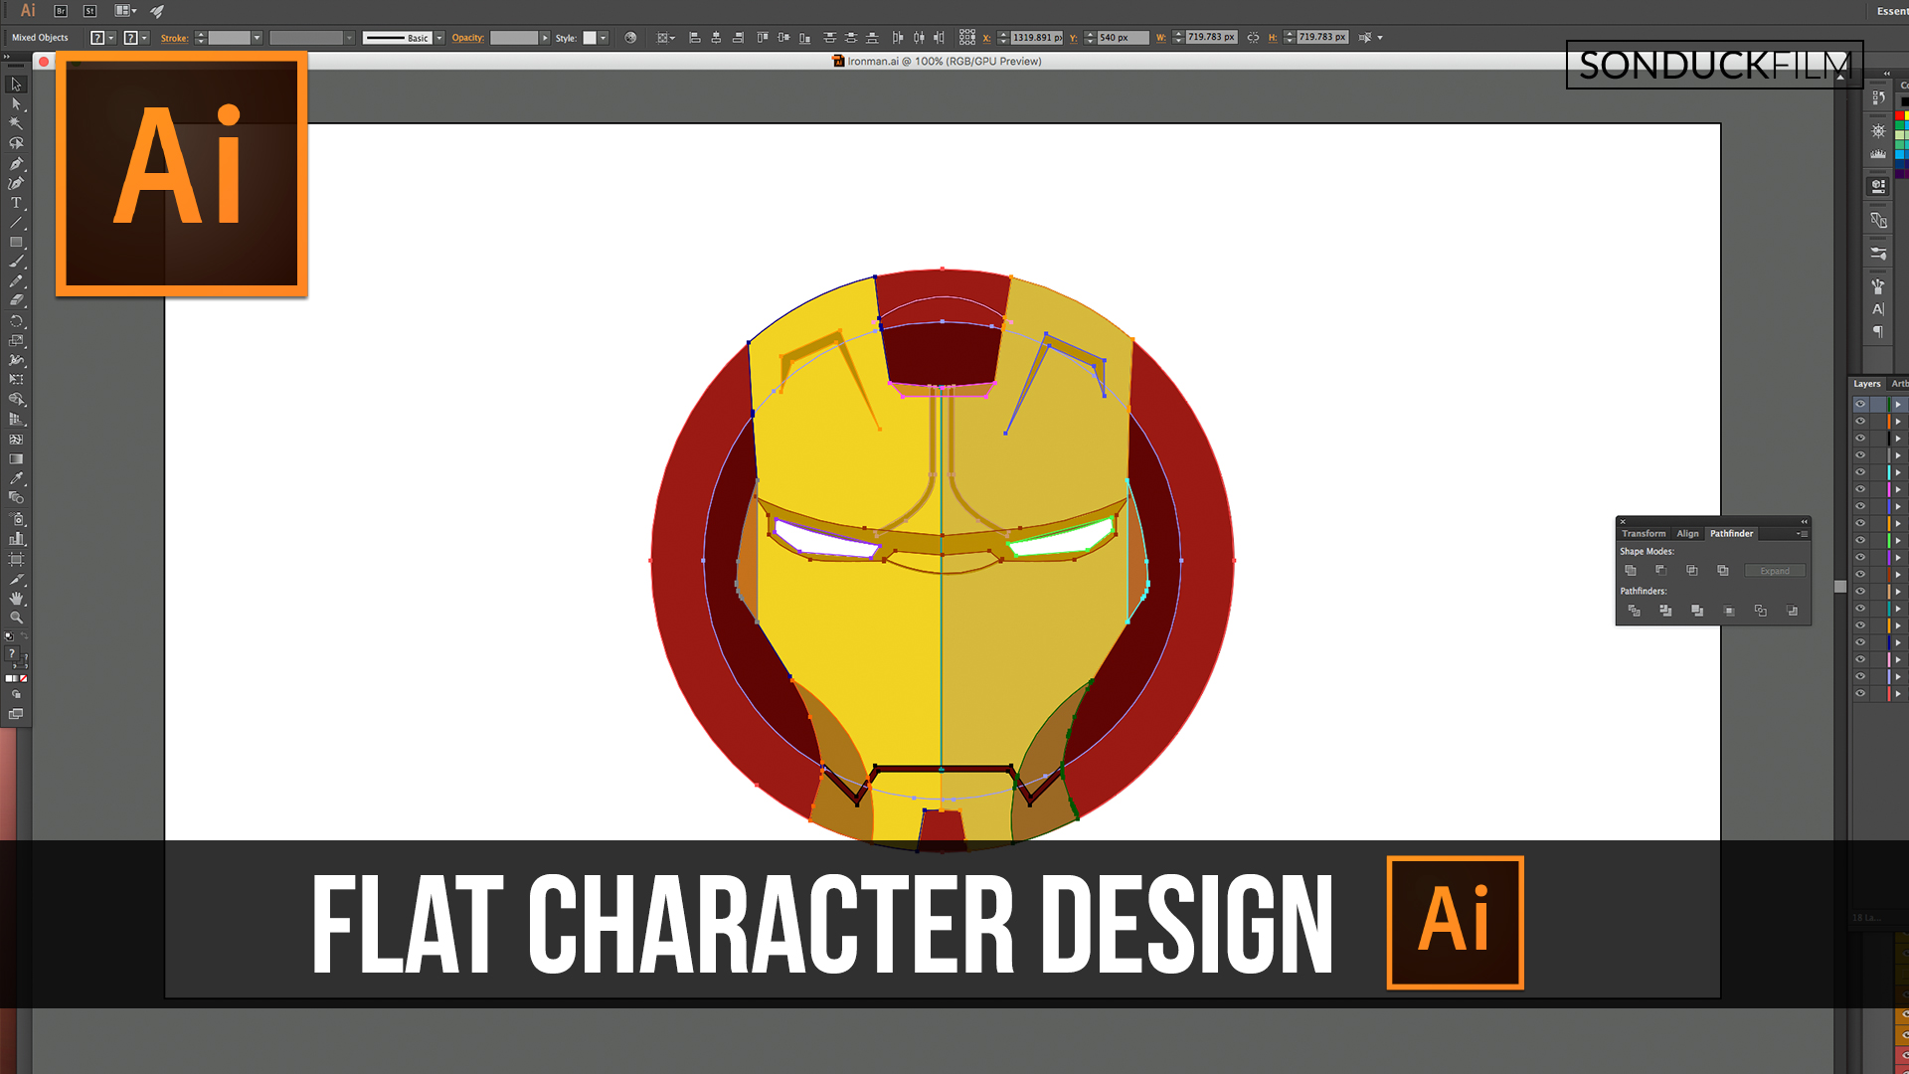Image resolution: width=1909 pixels, height=1074 pixels.
Task: Select the Pen tool
Action: click(x=16, y=163)
